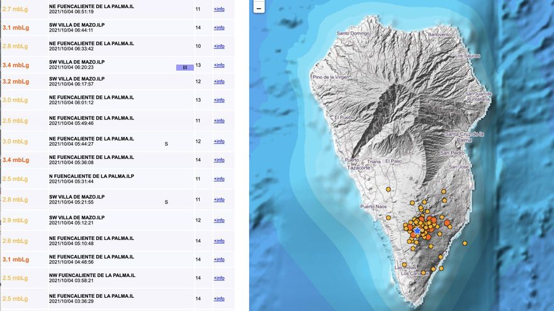Click the Pino de la Virgen map label
The width and height of the screenshot is (554, 311).
coord(331,77)
